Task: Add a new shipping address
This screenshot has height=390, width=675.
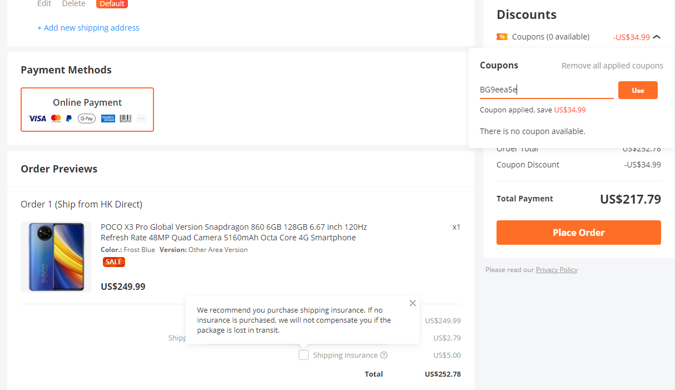Action: [88, 28]
